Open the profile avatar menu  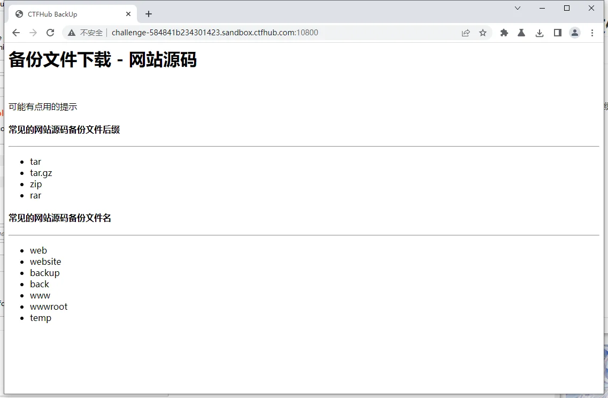pos(575,33)
